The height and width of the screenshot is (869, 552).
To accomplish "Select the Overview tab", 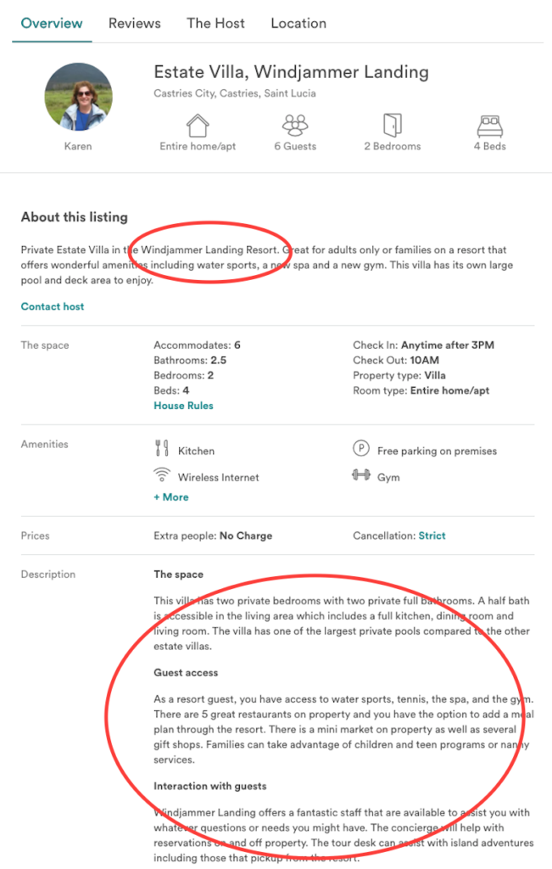I will tap(51, 23).
